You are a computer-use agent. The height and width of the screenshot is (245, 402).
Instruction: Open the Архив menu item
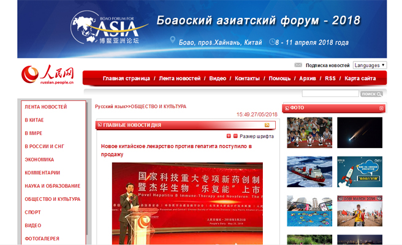(x=308, y=79)
